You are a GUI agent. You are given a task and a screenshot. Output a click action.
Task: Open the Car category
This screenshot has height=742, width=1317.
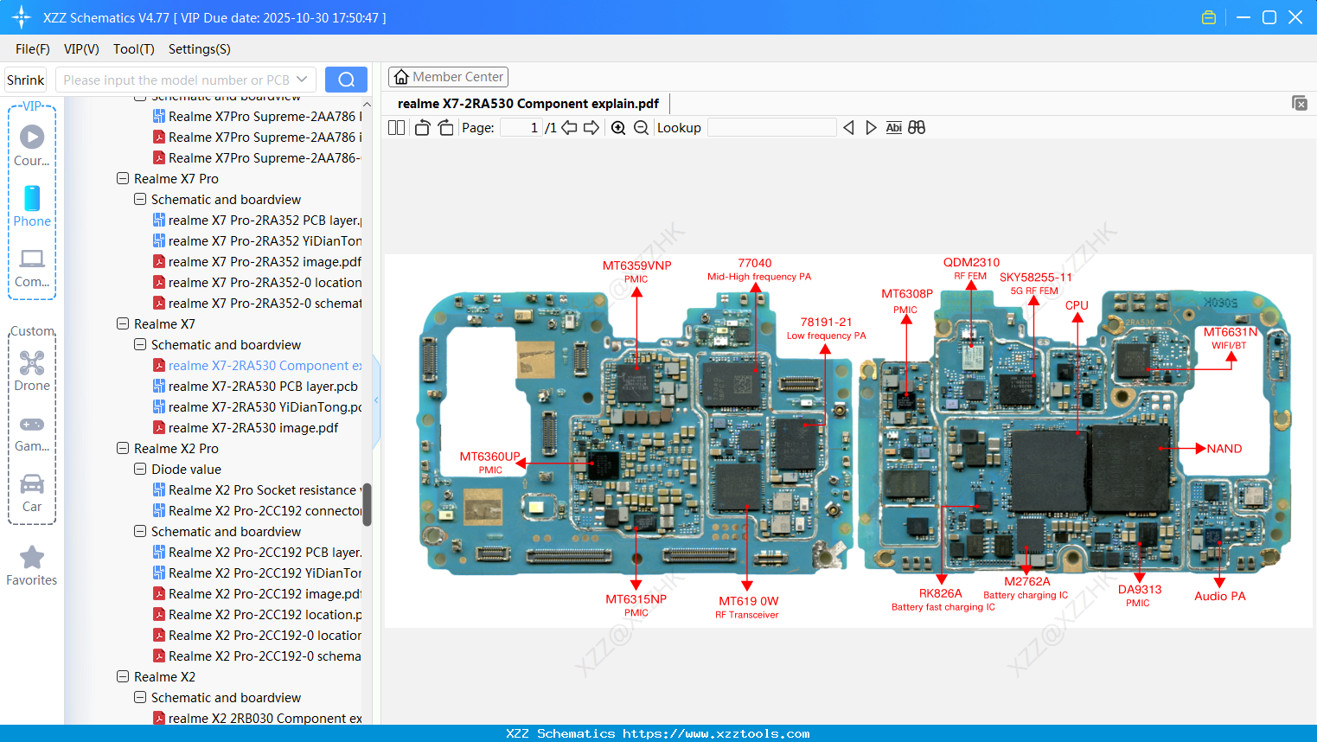[32, 493]
